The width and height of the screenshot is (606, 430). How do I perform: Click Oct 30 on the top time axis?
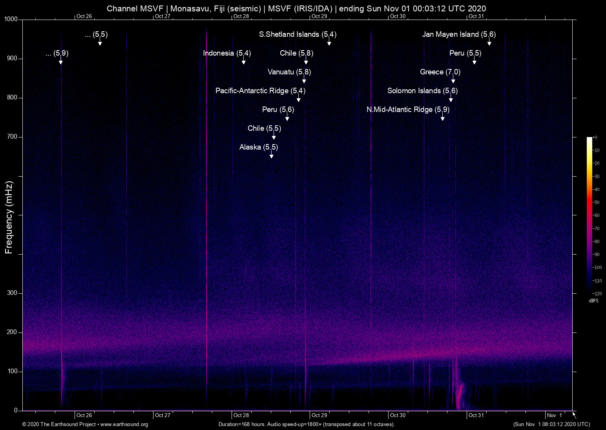tap(398, 16)
